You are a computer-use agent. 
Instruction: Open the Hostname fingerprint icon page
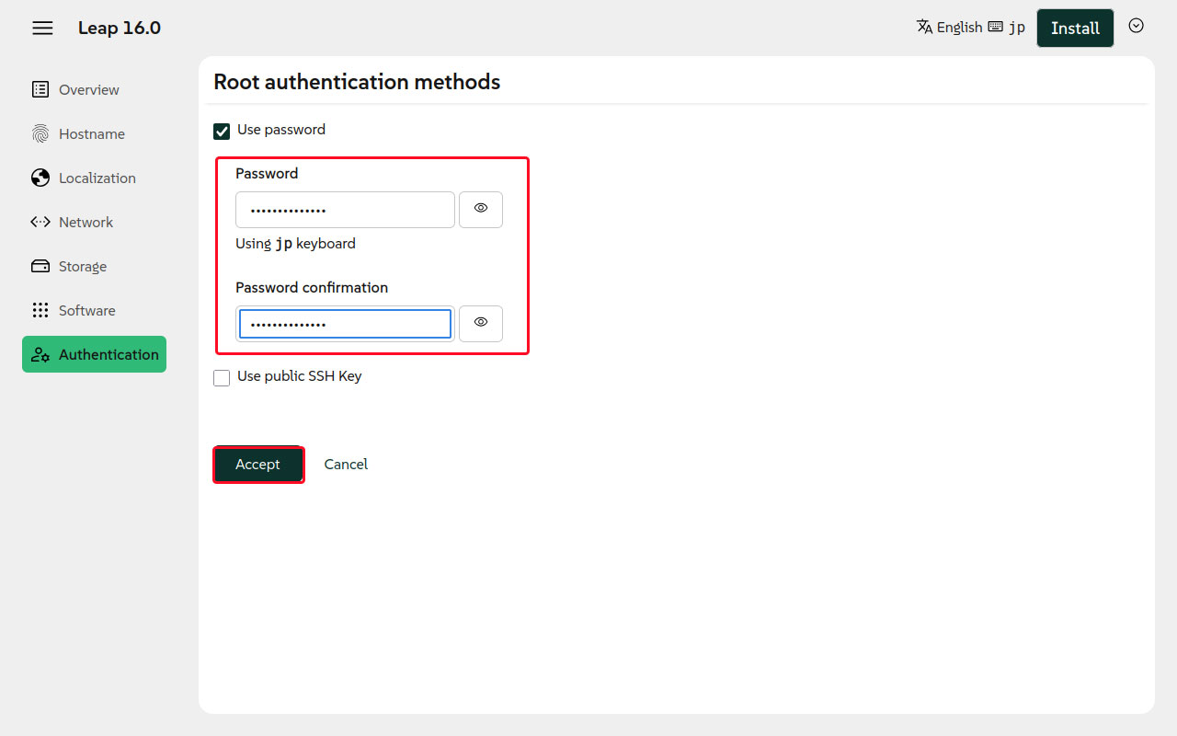(40, 133)
